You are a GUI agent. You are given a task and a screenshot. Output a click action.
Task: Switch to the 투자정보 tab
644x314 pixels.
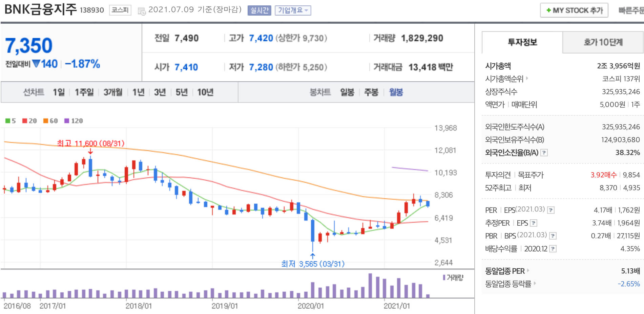coord(522,42)
